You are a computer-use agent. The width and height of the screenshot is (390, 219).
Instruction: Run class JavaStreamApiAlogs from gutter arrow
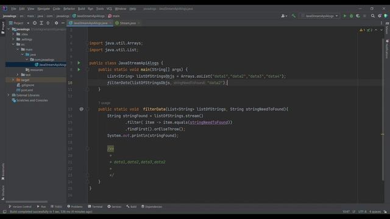[79, 63]
